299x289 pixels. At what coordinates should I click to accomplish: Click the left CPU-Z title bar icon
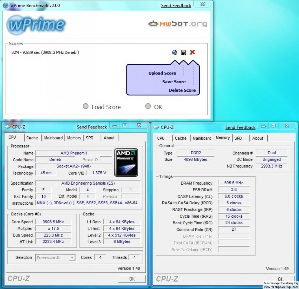click(7, 127)
